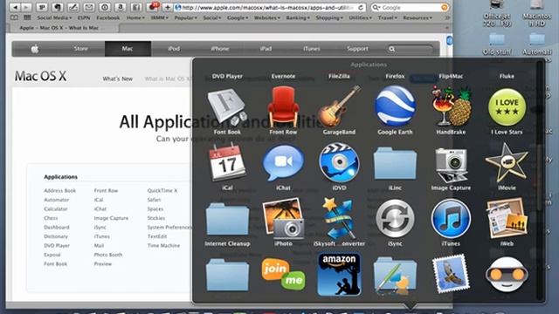The height and width of the screenshot is (314, 559).
Task: Click the Photo Booth link
Action: coord(108,255)
